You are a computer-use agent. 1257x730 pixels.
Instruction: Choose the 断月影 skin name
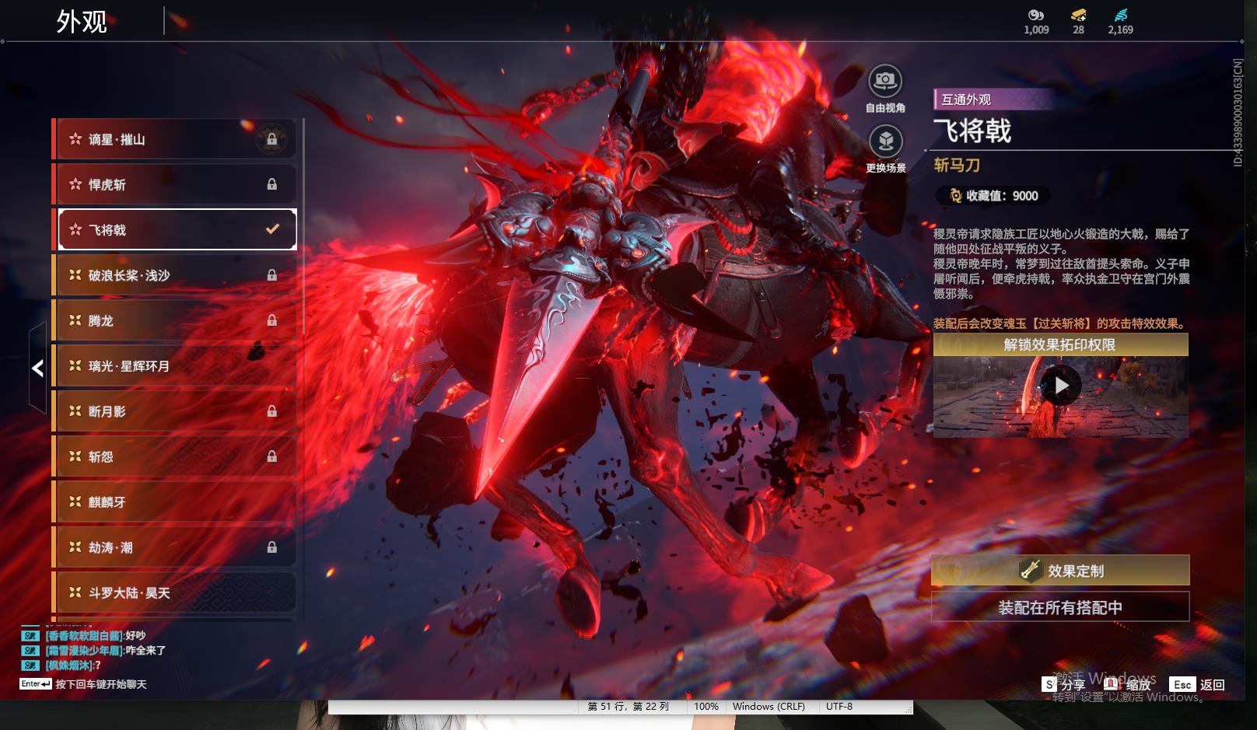[107, 411]
